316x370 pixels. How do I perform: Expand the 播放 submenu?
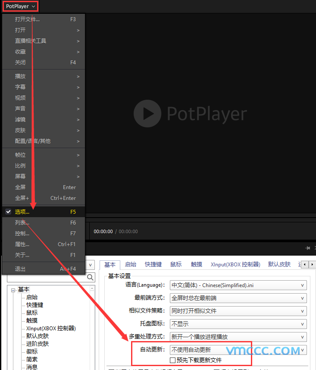point(44,76)
